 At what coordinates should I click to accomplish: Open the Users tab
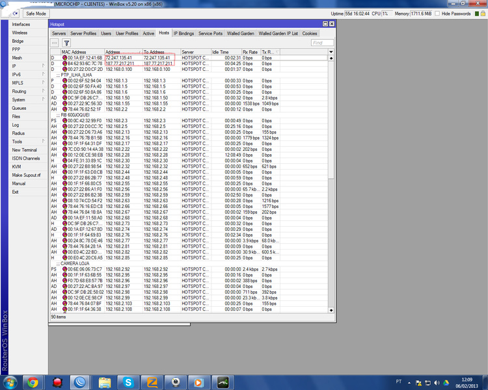(106, 34)
